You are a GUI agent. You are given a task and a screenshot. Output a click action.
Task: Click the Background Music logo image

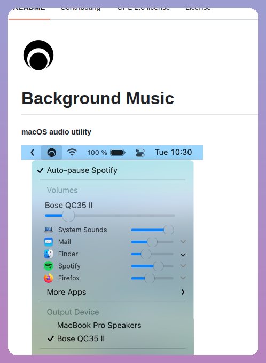(38, 55)
